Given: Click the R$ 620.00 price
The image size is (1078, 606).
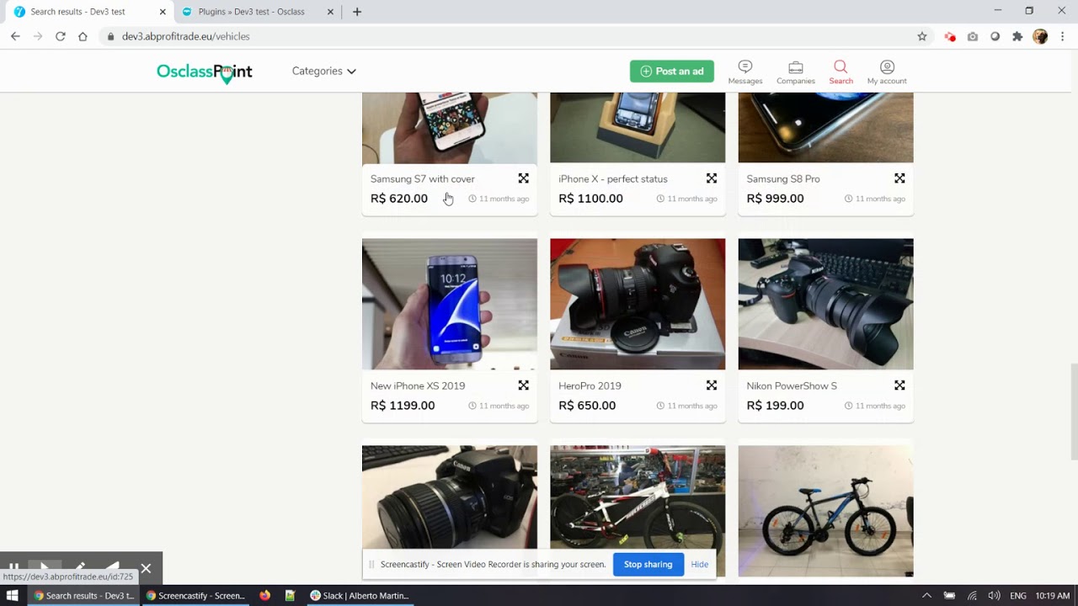Looking at the screenshot, I should click(x=399, y=199).
